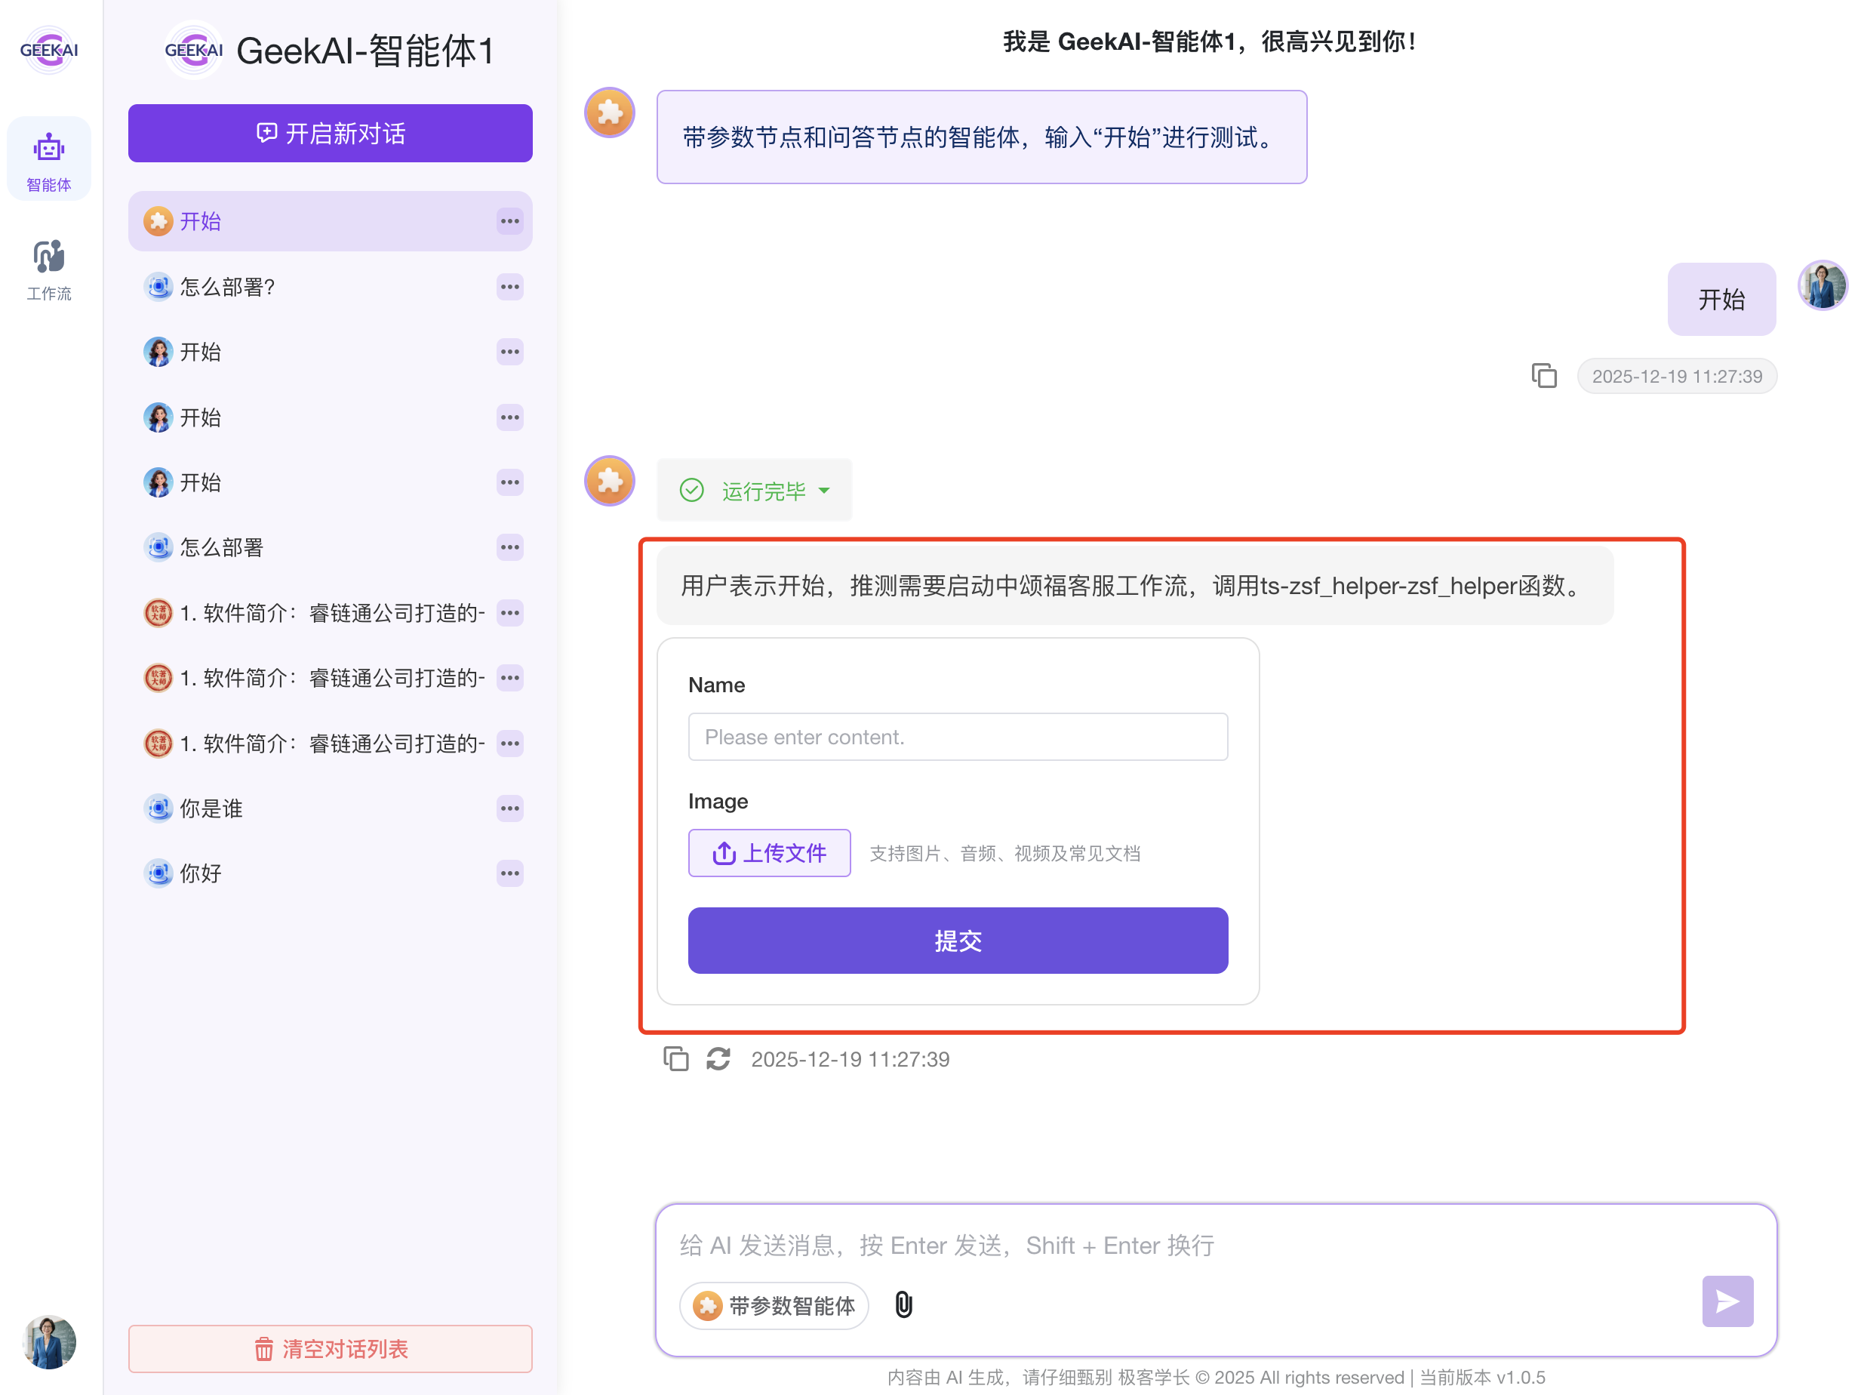Open the 你好 conversation
Screen dimensions: 1861x1395
[200, 873]
